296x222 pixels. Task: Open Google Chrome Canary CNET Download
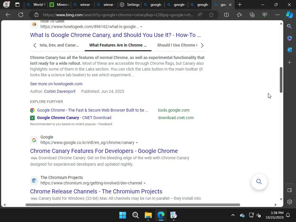coord(74,118)
